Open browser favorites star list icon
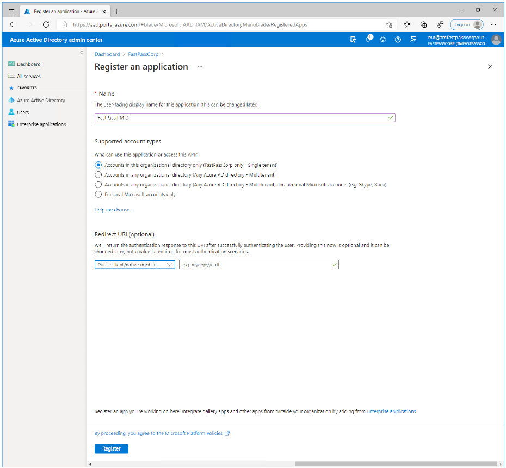506x468 pixels. [x=407, y=24]
